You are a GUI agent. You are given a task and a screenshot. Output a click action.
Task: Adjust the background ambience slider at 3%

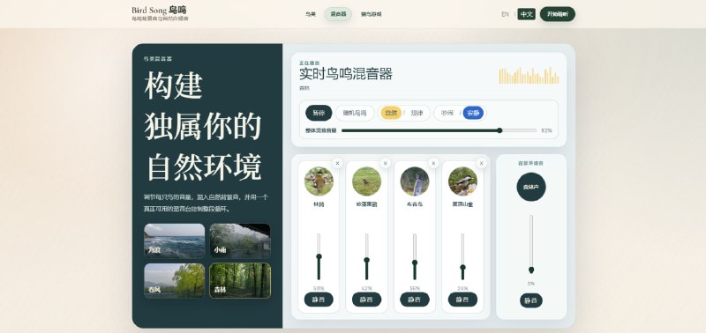pyautogui.click(x=531, y=244)
